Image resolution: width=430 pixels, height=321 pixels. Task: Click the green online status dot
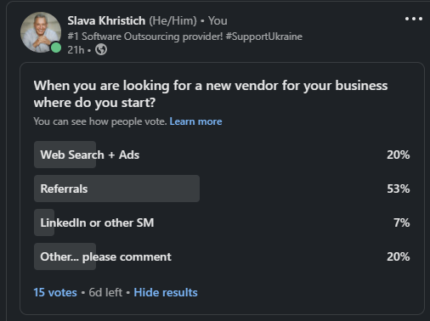pyautogui.click(x=56, y=48)
